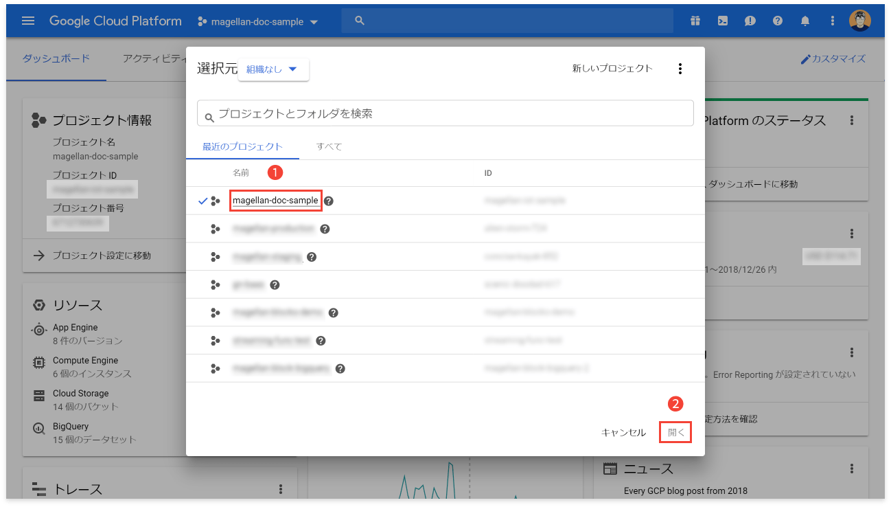Image resolution: width=891 pixels, height=507 pixels.
Task: Open the トレース card three-dot menu
Action: (x=281, y=489)
